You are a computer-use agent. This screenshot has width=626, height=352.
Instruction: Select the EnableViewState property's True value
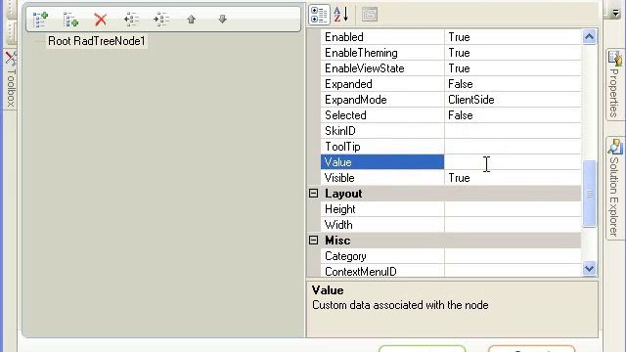(x=459, y=68)
